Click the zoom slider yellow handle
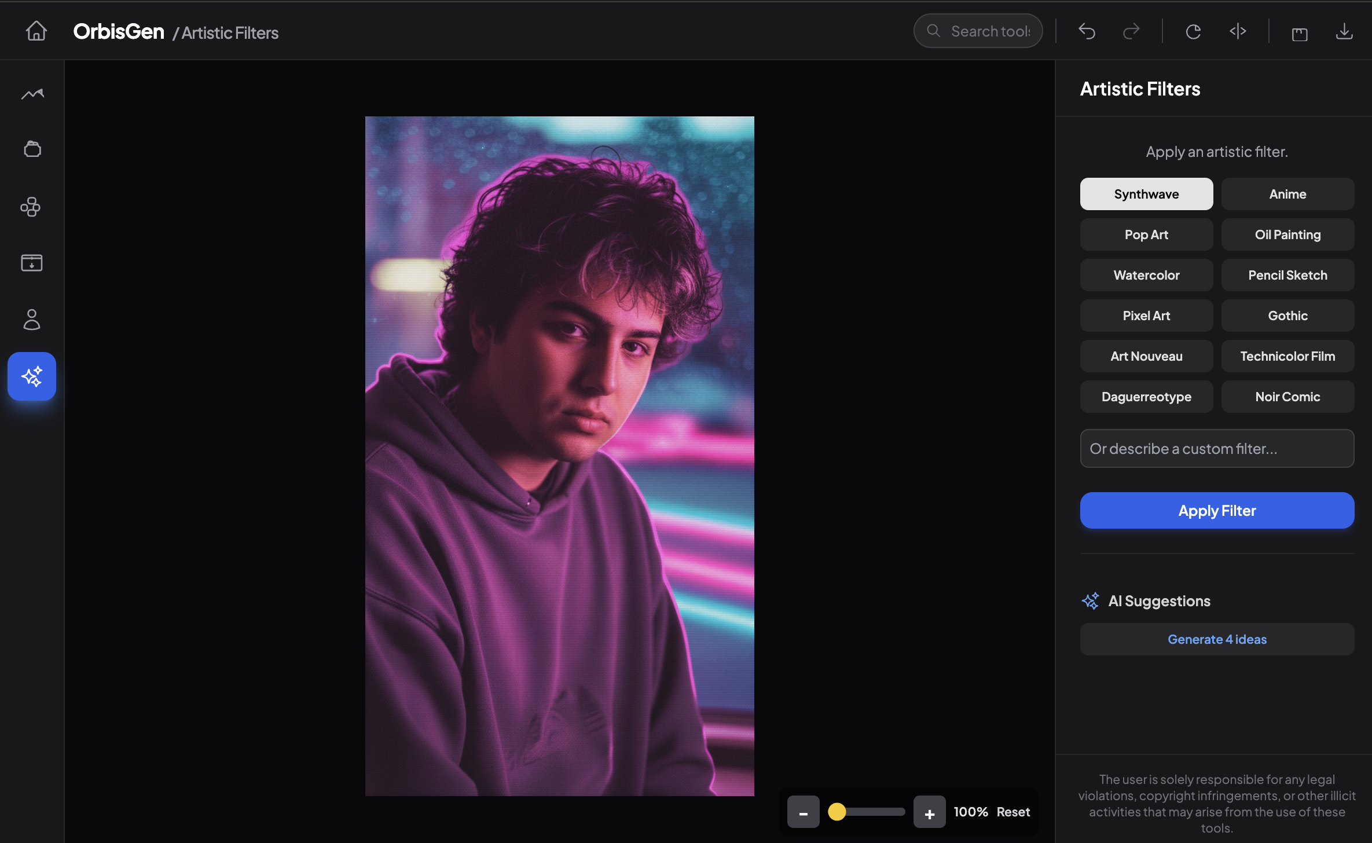Screen dimensions: 1372x843 click(x=837, y=812)
